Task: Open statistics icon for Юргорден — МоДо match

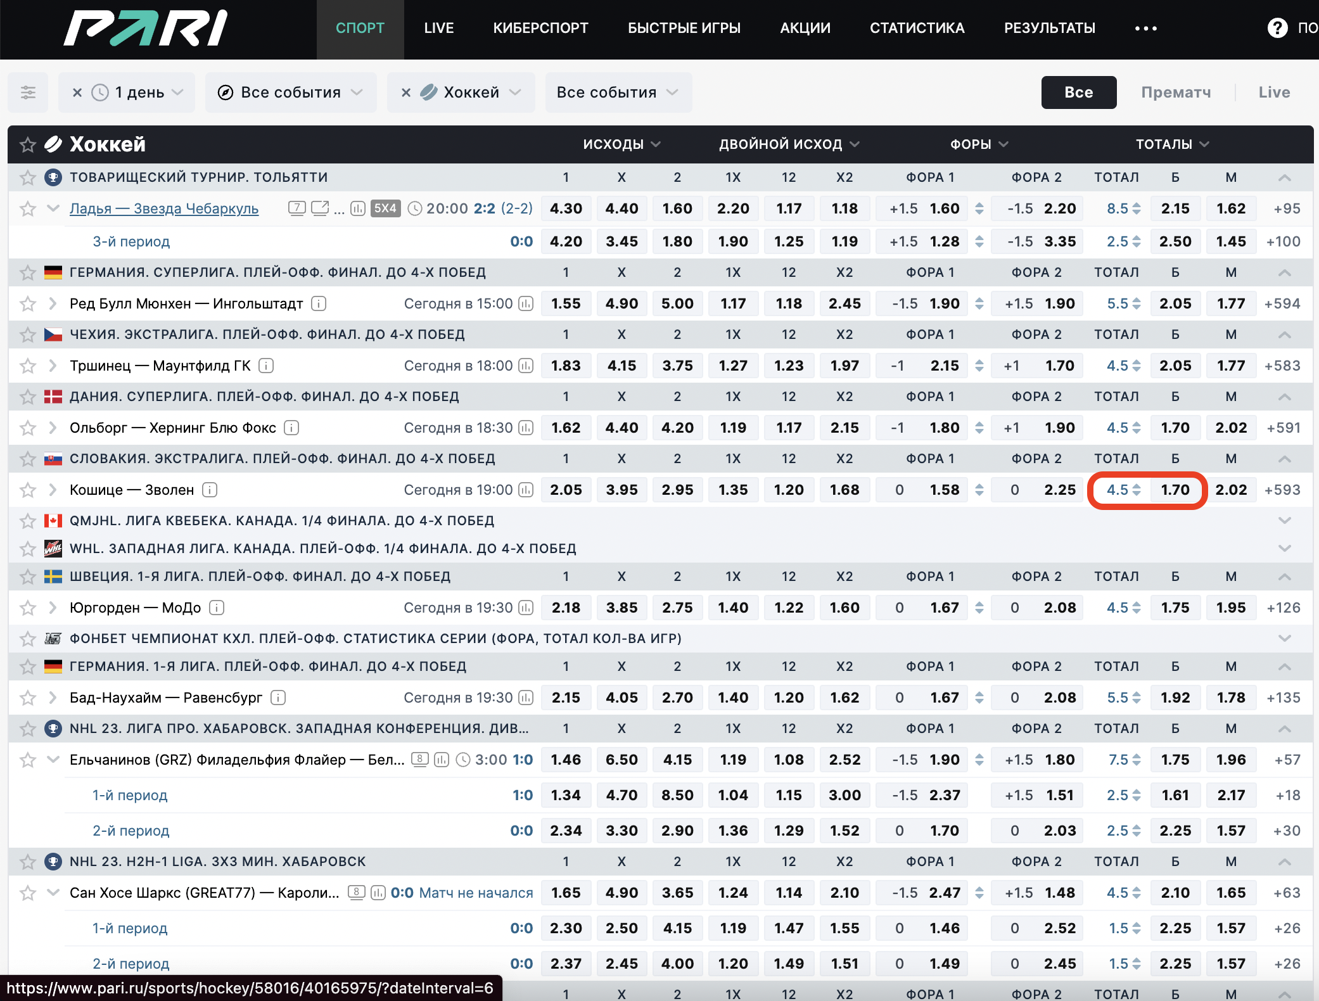Action: click(x=526, y=608)
